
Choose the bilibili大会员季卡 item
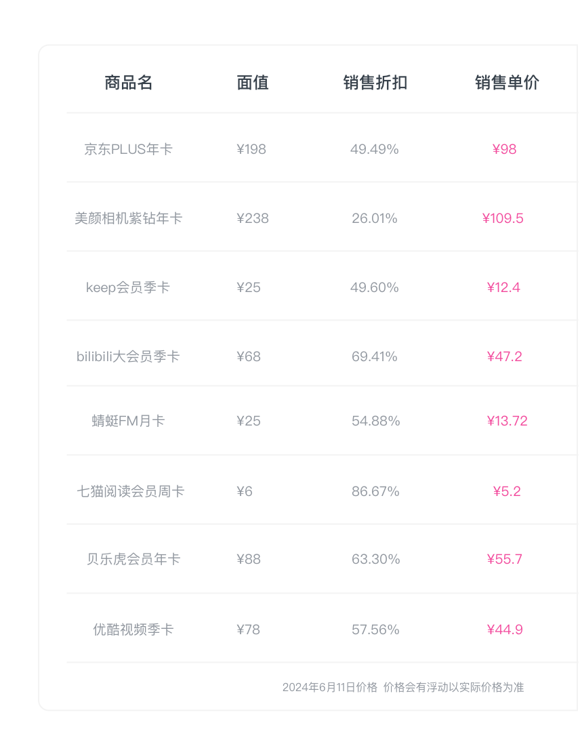tap(127, 356)
